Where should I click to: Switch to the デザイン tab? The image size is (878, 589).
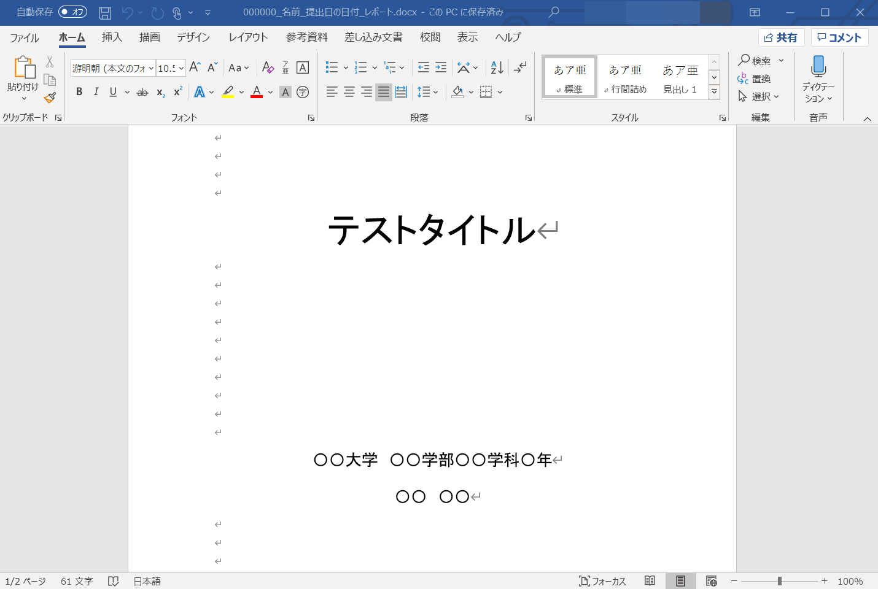click(193, 37)
